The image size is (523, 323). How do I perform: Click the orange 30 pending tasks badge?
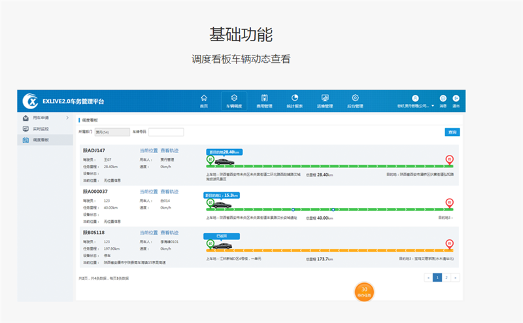(x=364, y=292)
